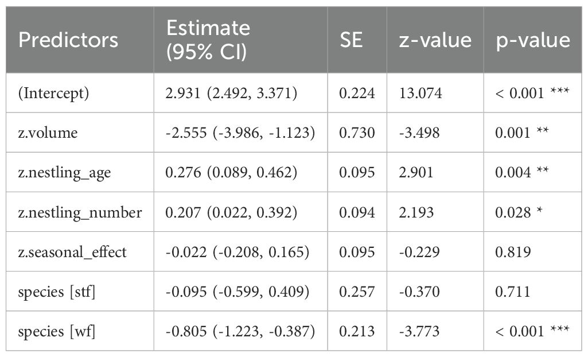Click the (Intercept) row label
This screenshot has width=588, height=357.
pos(53,93)
